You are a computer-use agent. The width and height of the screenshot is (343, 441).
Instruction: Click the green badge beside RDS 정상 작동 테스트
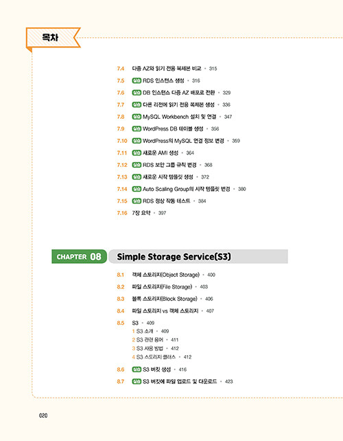137,201
